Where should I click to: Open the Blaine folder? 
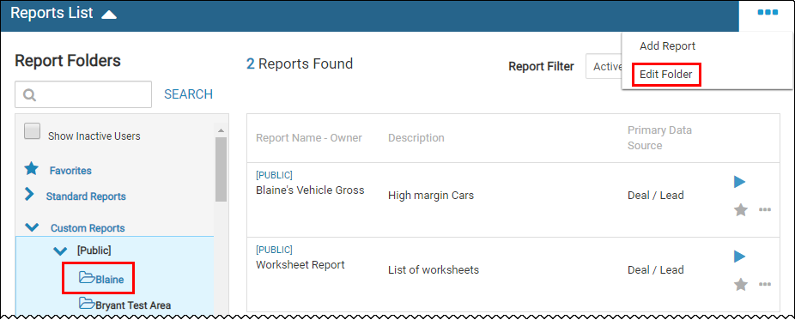click(101, 279)
